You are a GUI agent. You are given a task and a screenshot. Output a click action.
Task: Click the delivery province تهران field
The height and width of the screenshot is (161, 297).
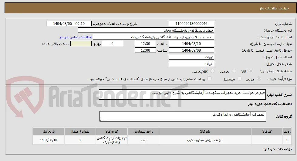click(x=191, y=57)
